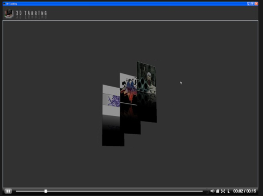
Task: Pause the video playback
Action: click(8, 191)
